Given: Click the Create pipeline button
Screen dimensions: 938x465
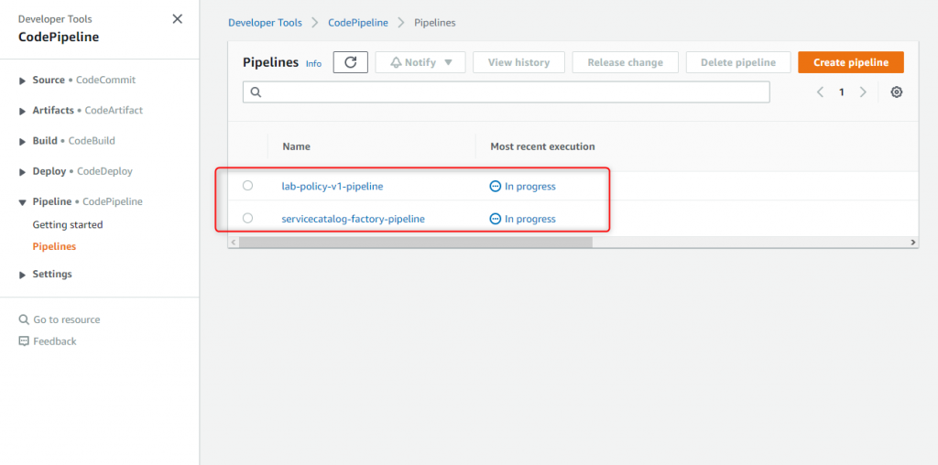Looking at the screenshot, I should (x=851, y=62).
